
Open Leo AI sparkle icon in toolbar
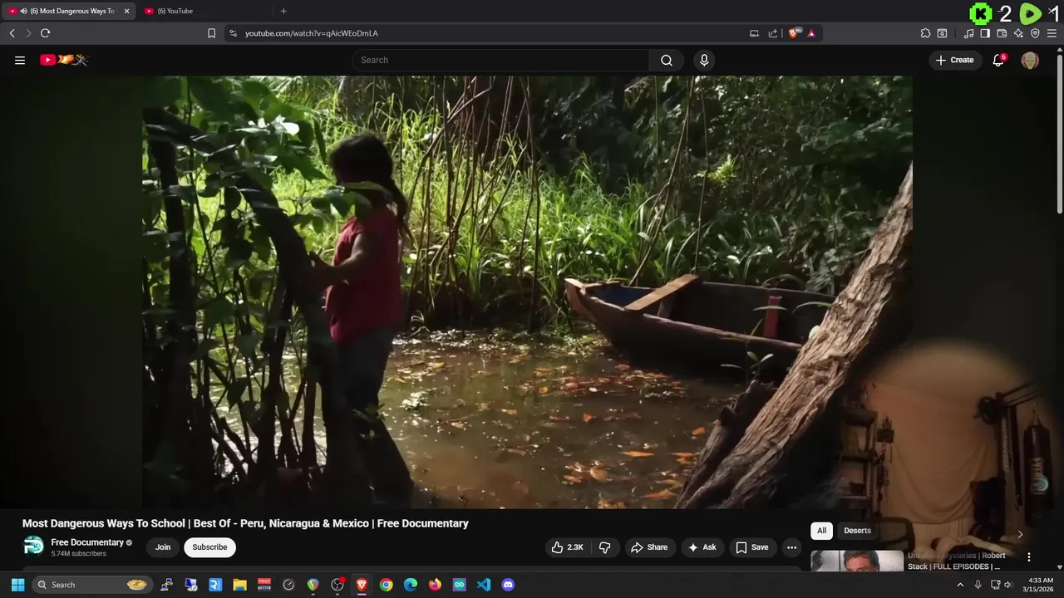[x=1018, y=33]
